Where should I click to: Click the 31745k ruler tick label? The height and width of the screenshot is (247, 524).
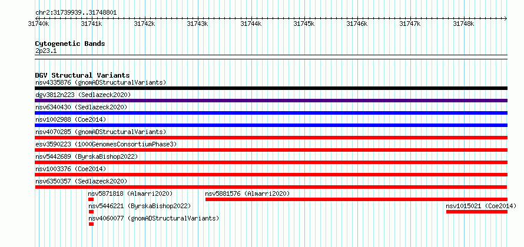[x=304, y=24]
